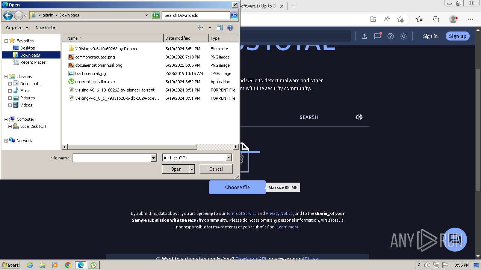Open new tab with plus button

click(x=294, y=6)
